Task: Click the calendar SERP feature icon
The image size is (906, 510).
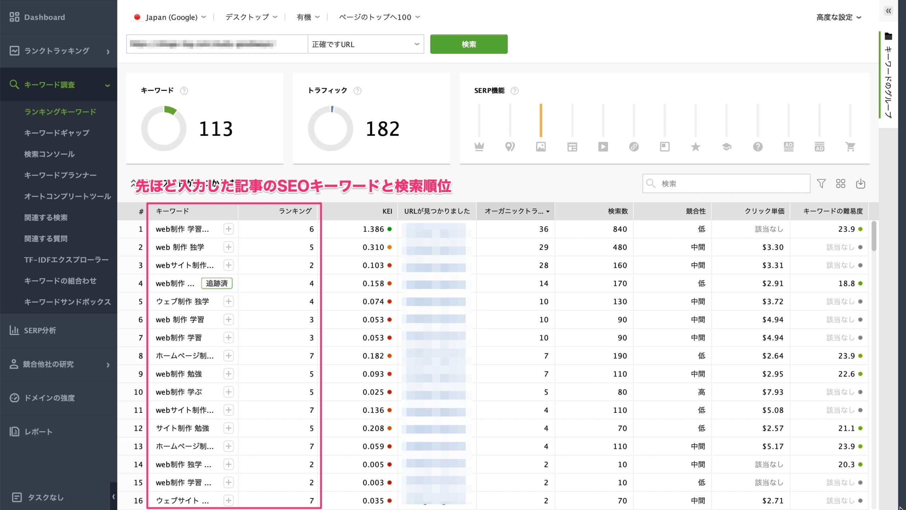Action: [572, 146]
